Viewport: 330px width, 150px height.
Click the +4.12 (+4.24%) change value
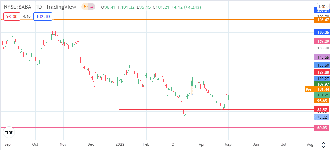pyautogui.click(x=187, y=7)
